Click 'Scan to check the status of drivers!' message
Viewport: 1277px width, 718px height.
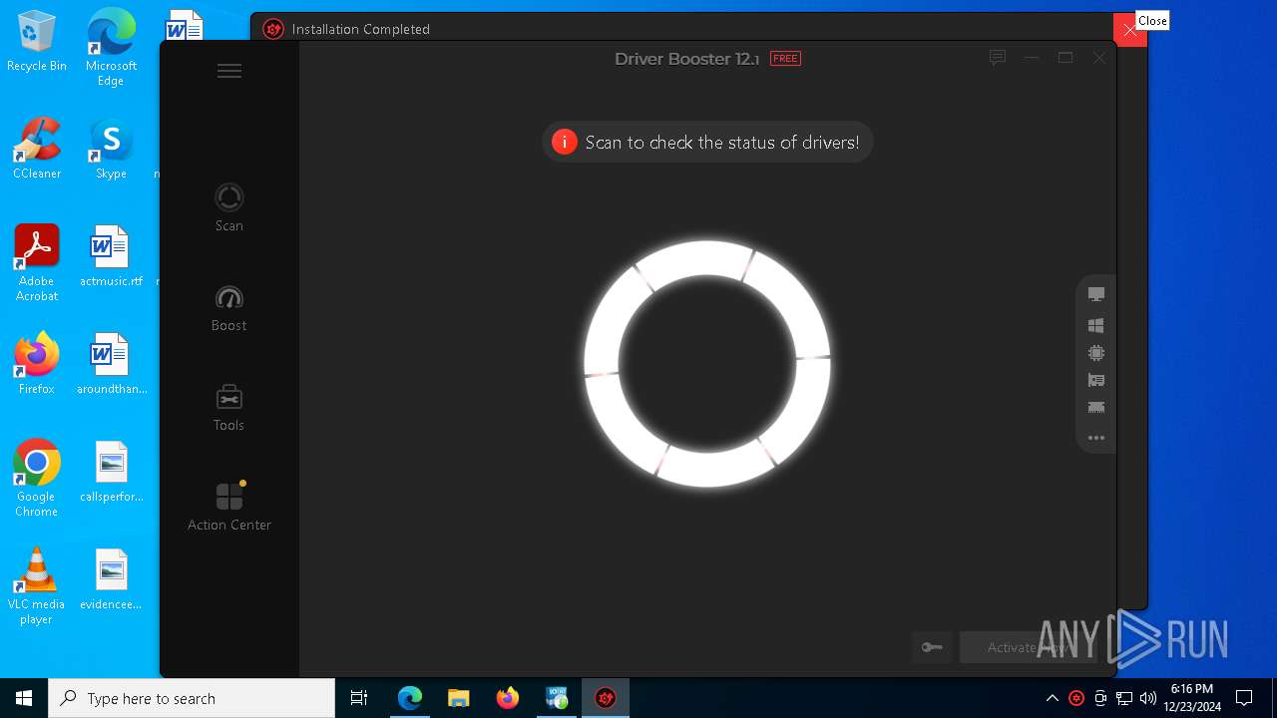[722, 143]
